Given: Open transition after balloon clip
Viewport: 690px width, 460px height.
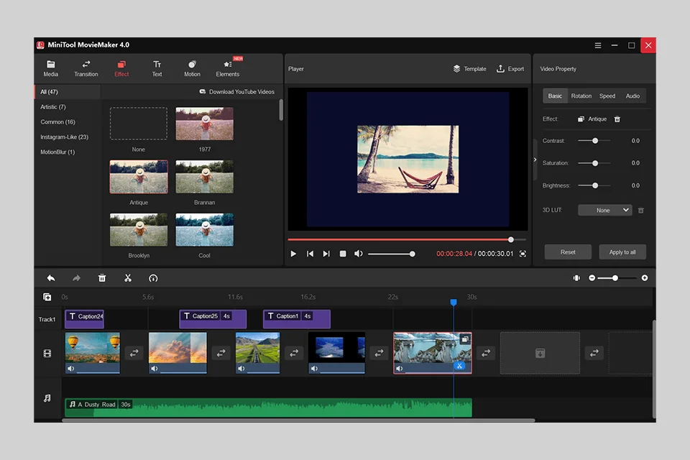Looking at the screenshot, I should tap(134, 353).
